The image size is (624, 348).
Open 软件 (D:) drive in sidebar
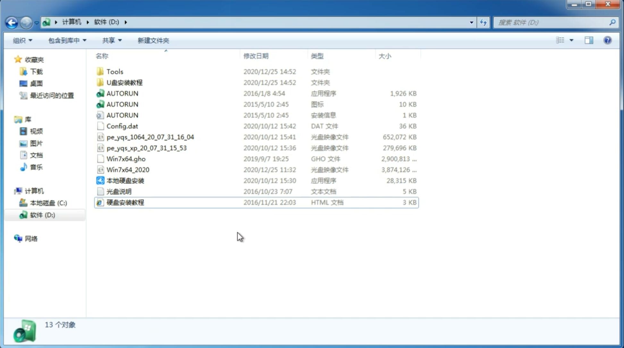point(42,215)
